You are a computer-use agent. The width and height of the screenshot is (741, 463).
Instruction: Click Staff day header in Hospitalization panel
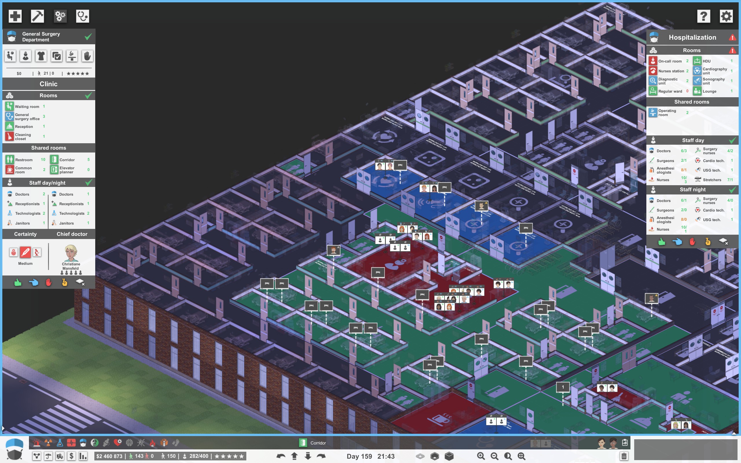693,140
